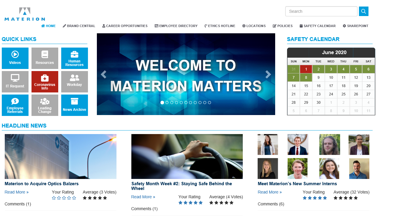Select the last carousel dot
The image size is (397, 217).
pyautogui.click(x=209, y=103)
